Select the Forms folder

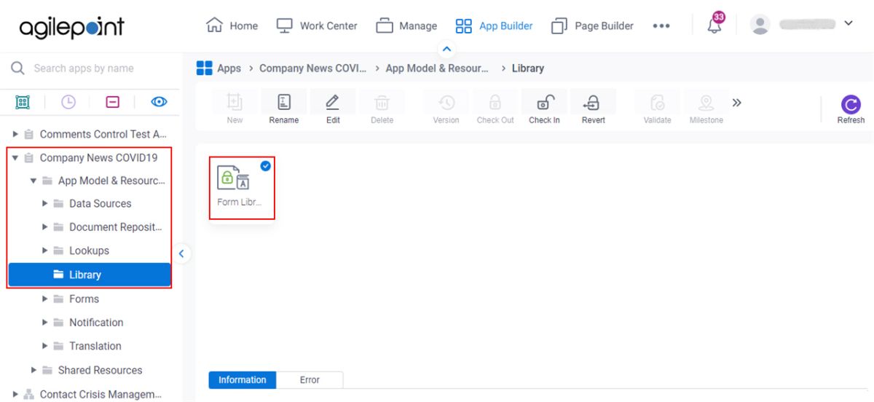pyautogui.click(x=84, y=299)
